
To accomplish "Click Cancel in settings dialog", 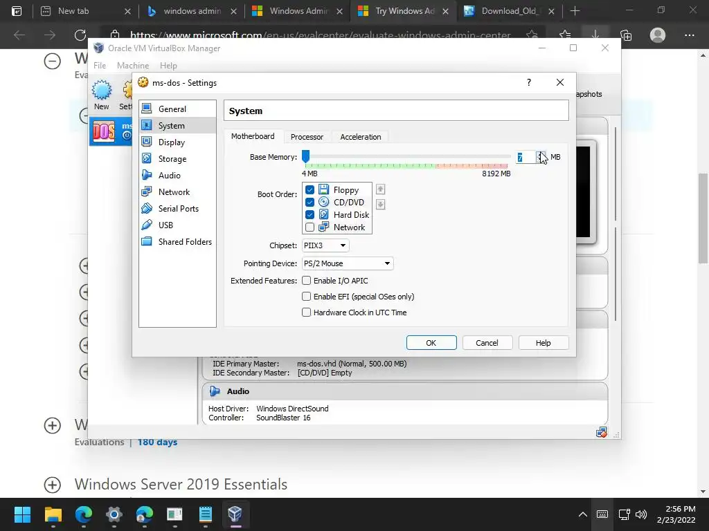I will click(x=487, y=343).
